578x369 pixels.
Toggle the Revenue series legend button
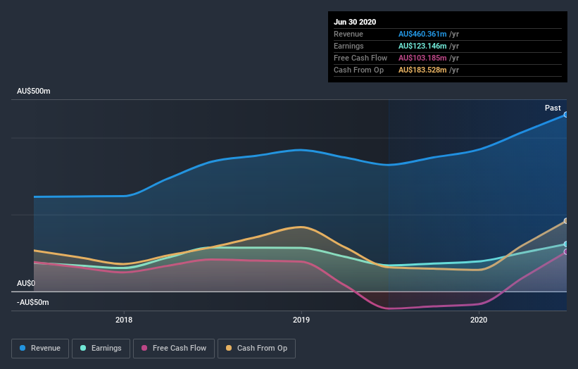pos(40,349)
